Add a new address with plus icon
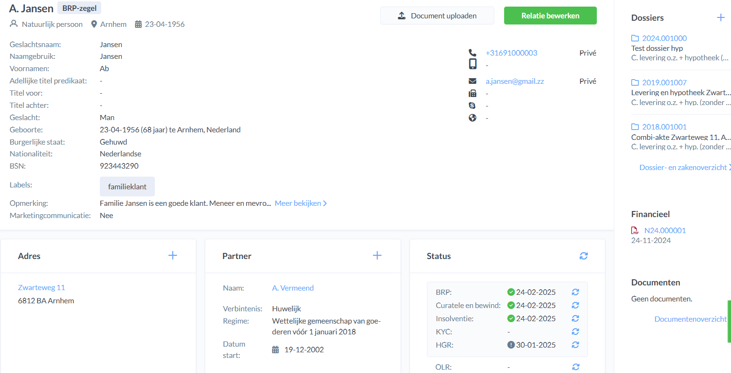The height and width of the screenshot is (373, 731). click(x=173, y=256)
